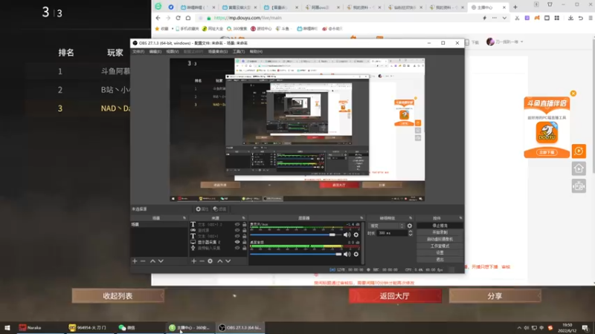Open the scene transition type dropdown
The height and width of the screenshot is (334, 595).
tap(386, 226)
